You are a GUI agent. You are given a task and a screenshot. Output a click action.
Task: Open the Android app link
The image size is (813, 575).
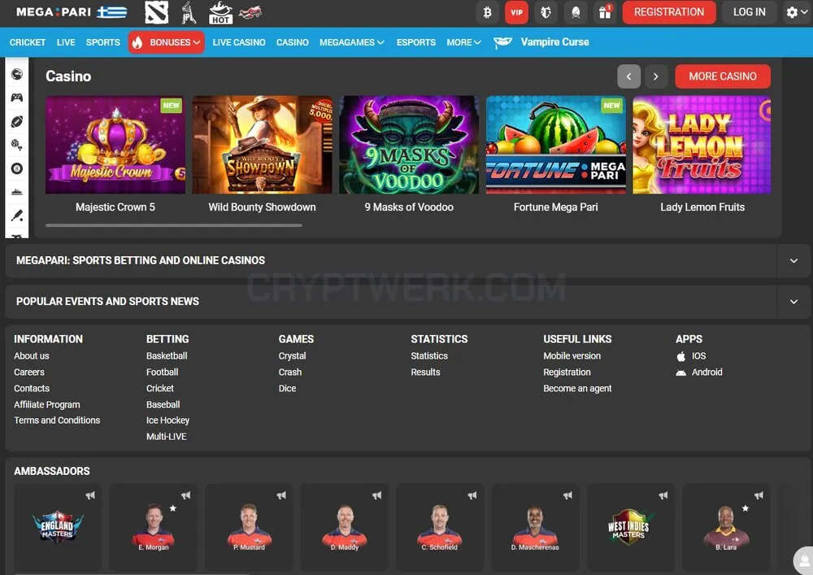699,372
